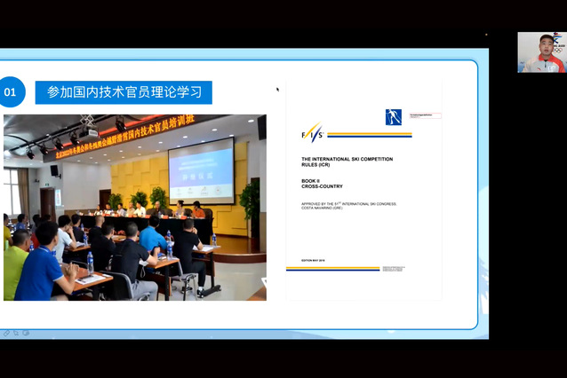Select the speaker's webcam video thumbnail
Image resolution: width=567 pixels, height=378 pixels.
(541, 52)
